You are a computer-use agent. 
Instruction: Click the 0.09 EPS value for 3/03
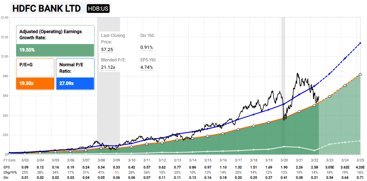tap(25, 168)
